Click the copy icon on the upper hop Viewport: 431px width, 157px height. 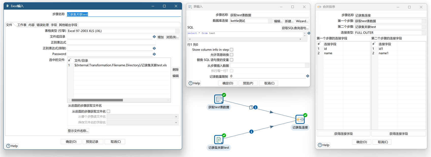(251, 107)
